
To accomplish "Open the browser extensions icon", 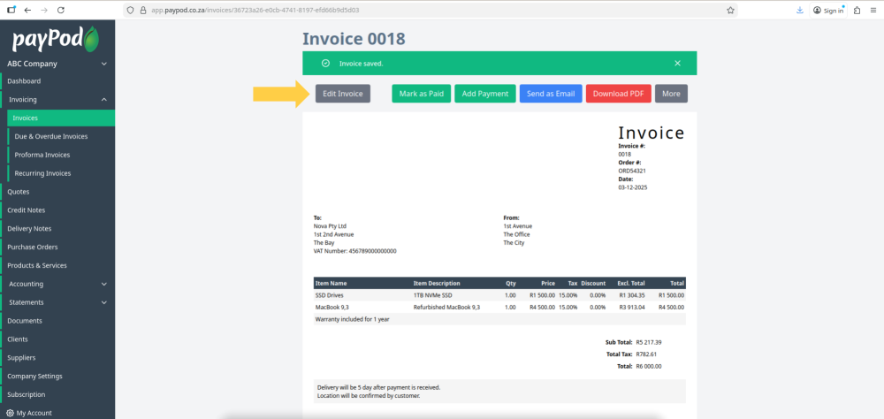I will [x=857, y=10].
